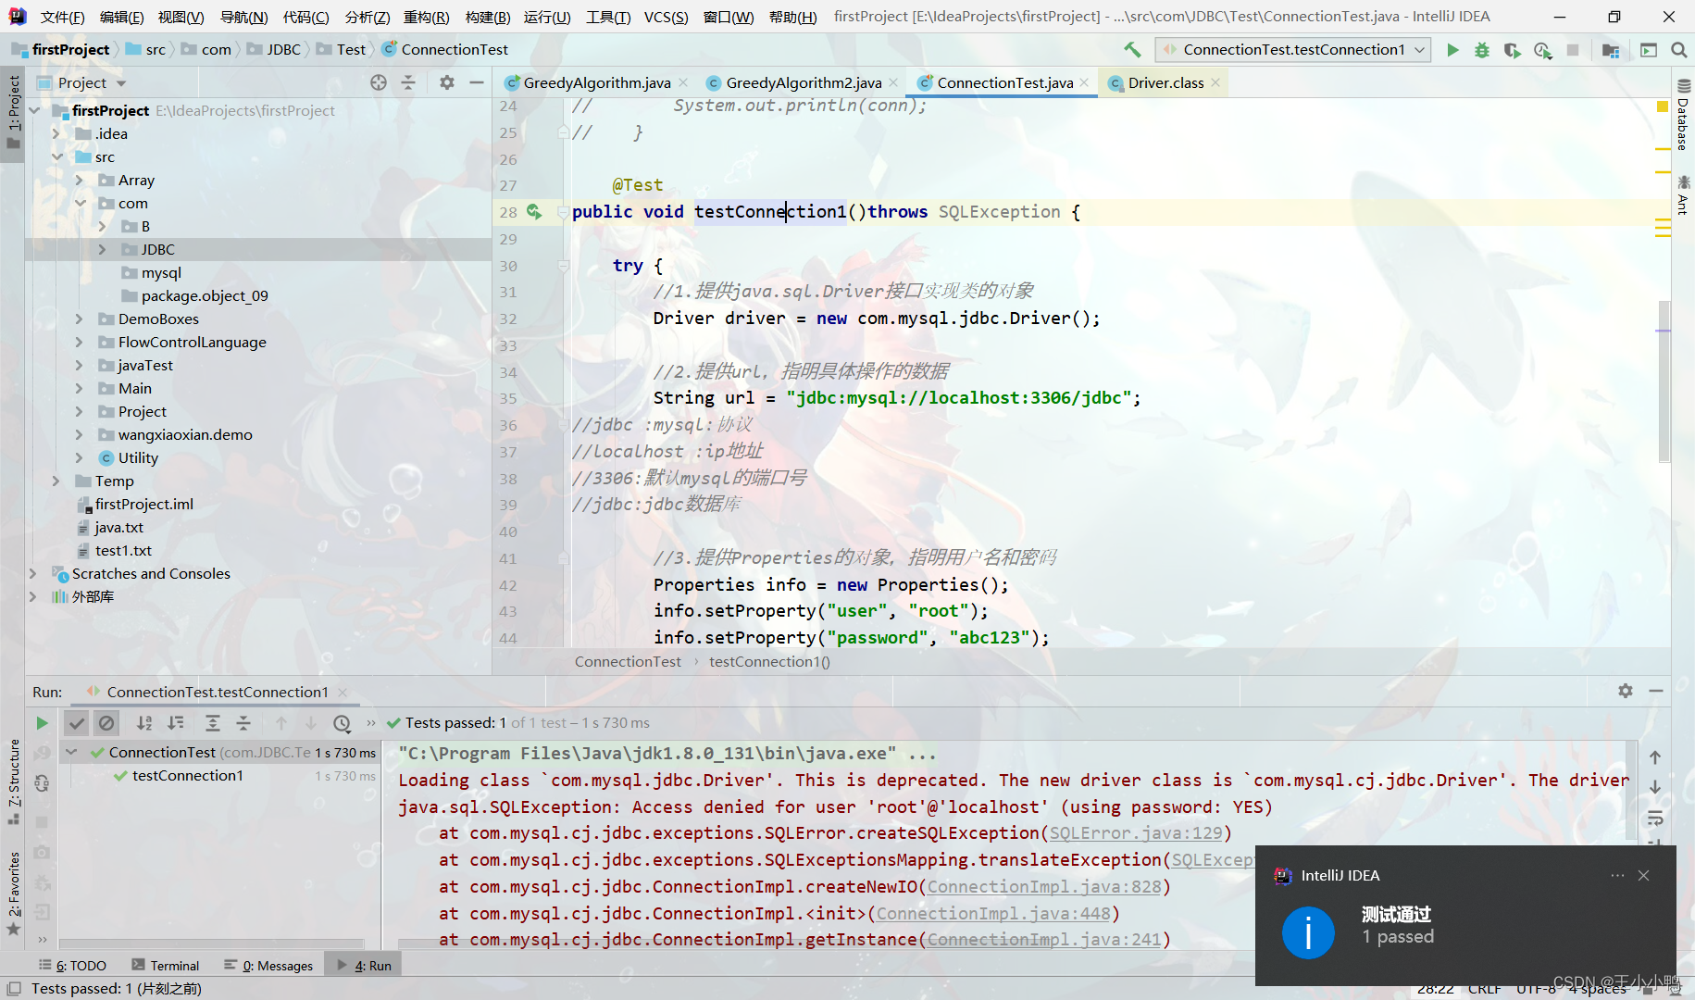This screenshot has width=1695, height=1000.
Task: Open the Terminal tool window button
Action: pyautogui.click(x=166, y=966)
